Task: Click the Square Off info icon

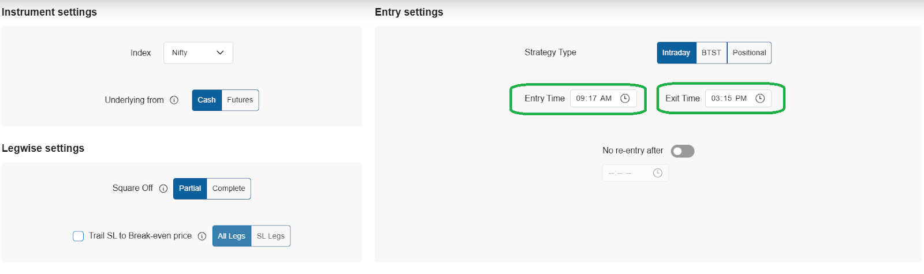Action: (x=163, y=189)
